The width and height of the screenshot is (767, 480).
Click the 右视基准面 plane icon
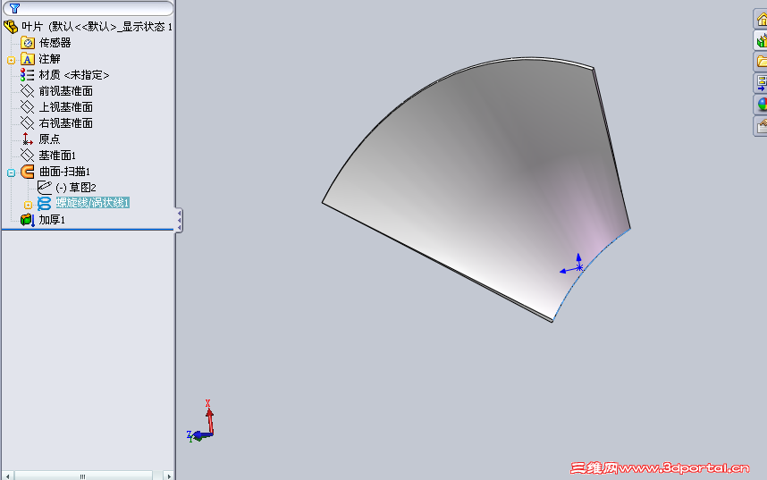tap(28, 123)
